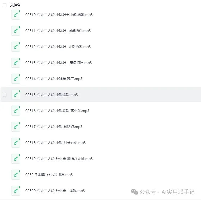201x200 pixels.
Task: Click audio icon for 02312 大话西游.mp3
Action: coord(16,47)
